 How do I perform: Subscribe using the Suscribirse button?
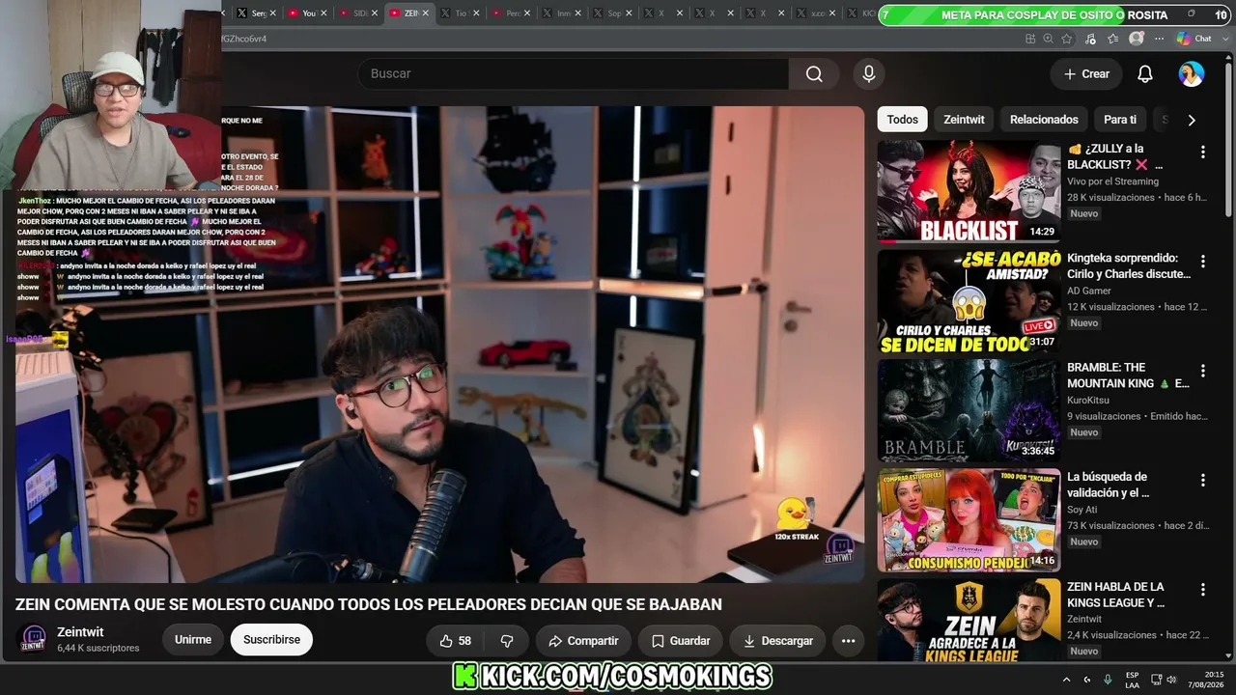(271, 640)
